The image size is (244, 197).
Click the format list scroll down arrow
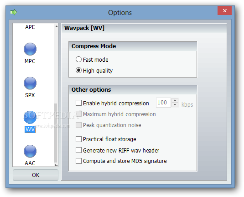[56, 165]
